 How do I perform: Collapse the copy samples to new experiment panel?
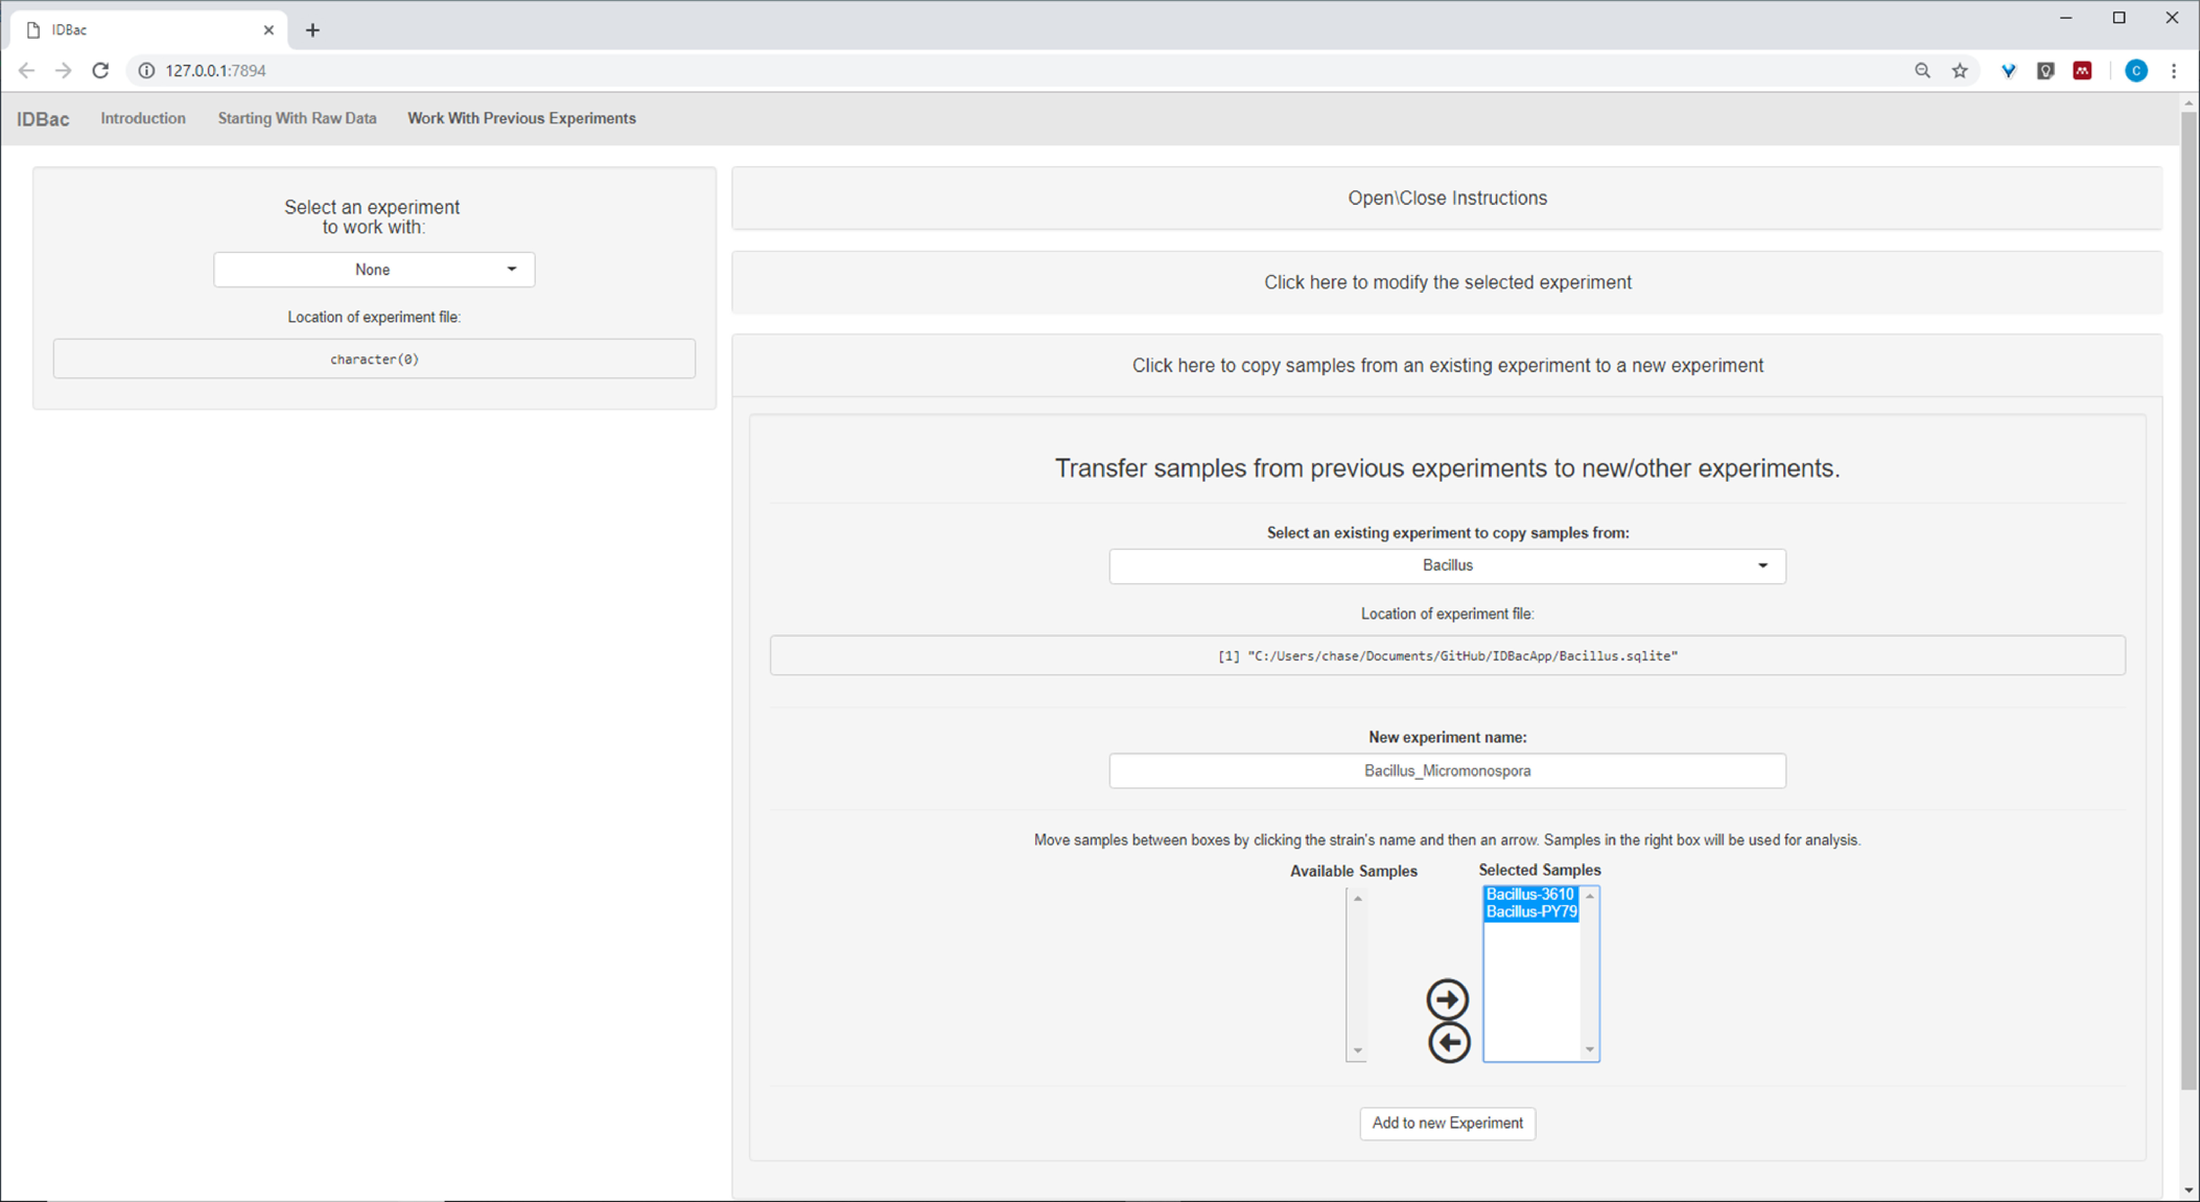click(x=1447, y=365)
